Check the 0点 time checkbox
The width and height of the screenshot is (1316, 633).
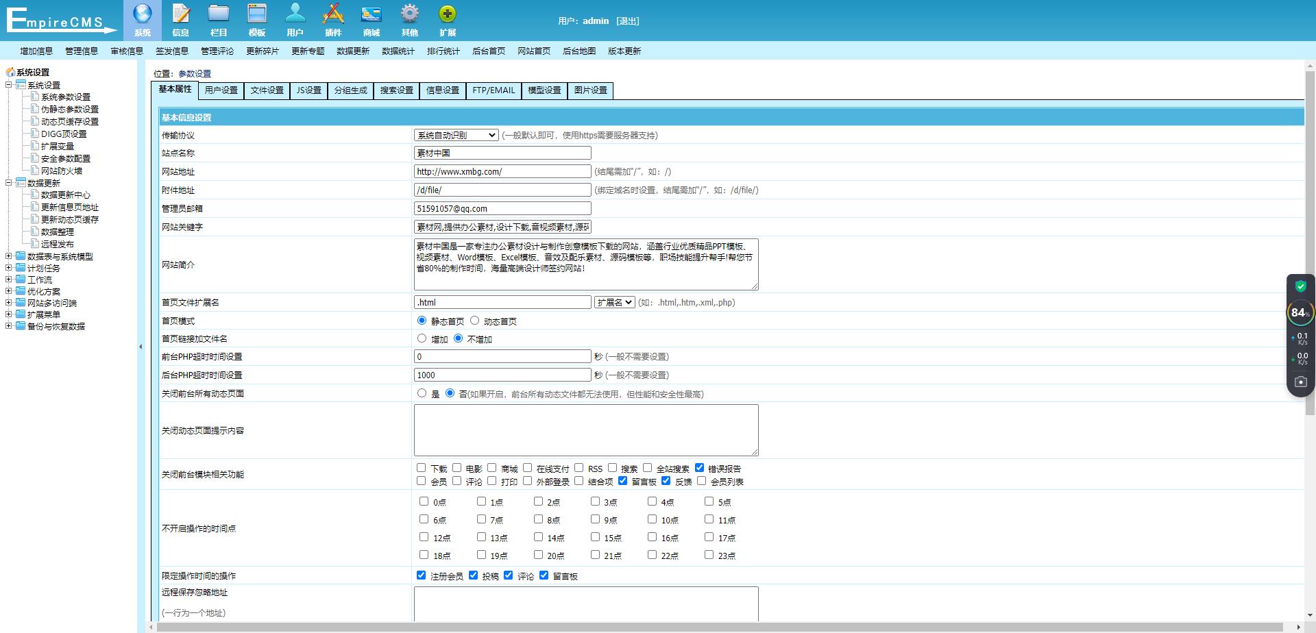tap(424, 501)
